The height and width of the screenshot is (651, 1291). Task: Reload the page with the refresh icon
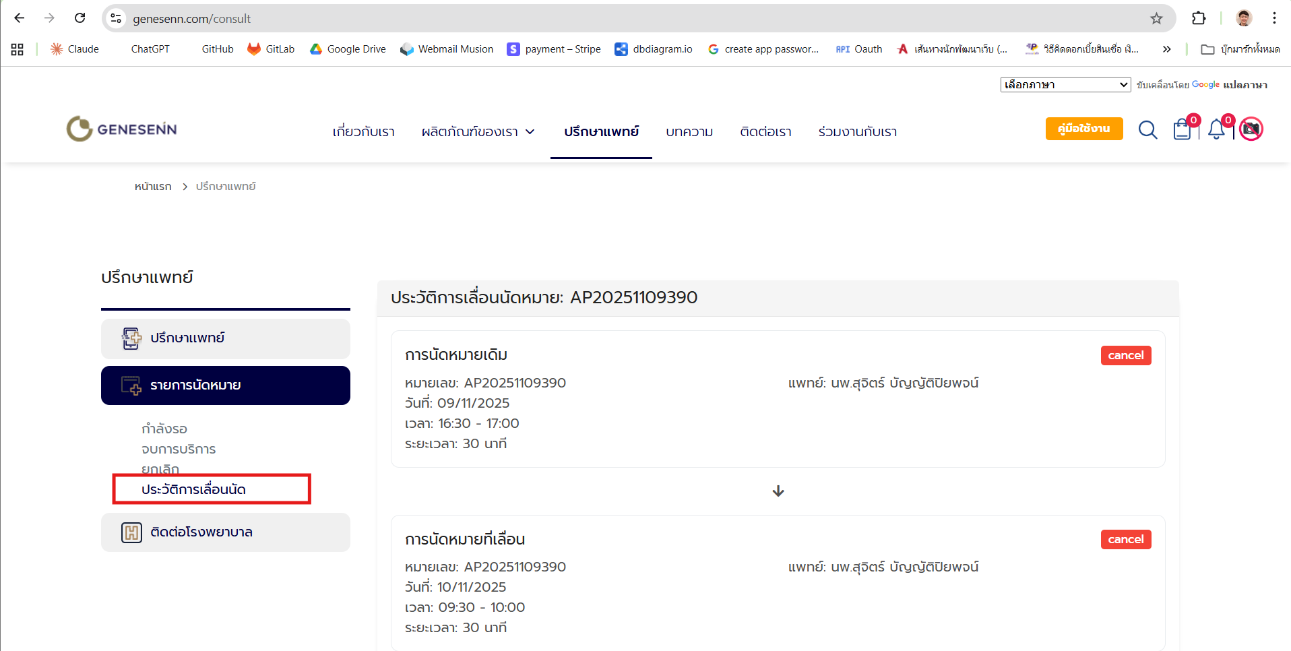tap(80, 18)
